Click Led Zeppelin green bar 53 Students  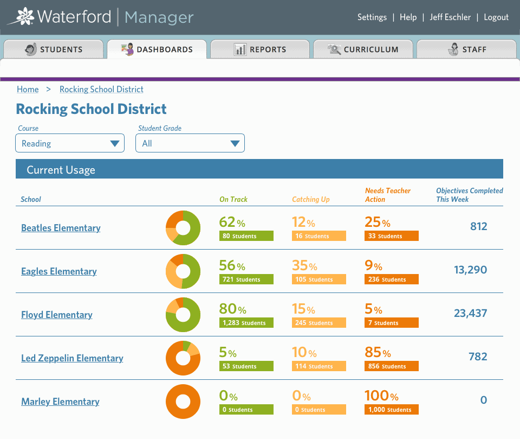246,366
